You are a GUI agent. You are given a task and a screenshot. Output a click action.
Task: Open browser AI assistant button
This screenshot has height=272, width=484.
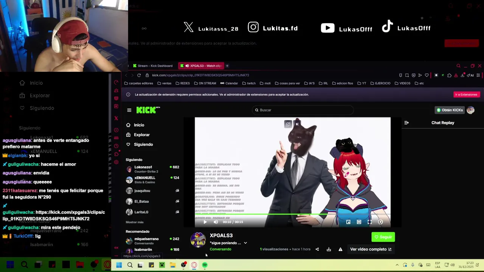tap(470, 75)
